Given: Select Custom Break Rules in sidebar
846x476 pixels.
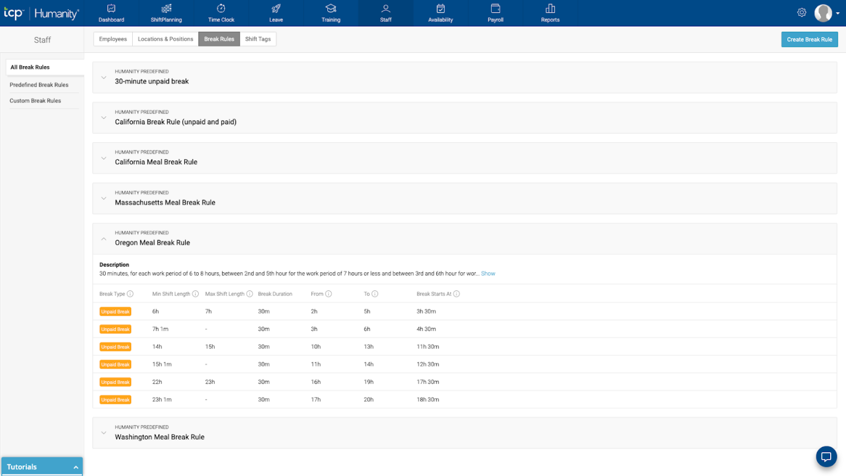Looking at the screenshot, I should point(35,101).
